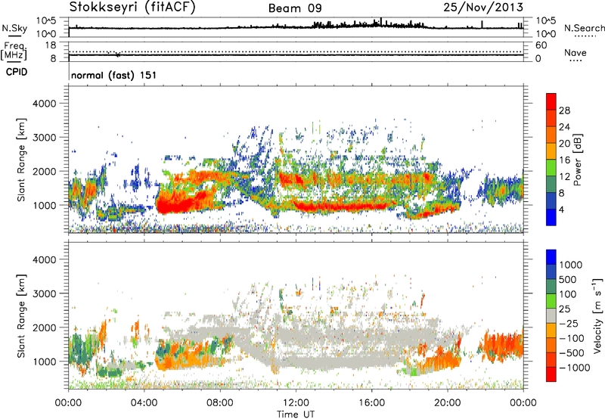Click the '3000' tick on velocity panel
This screenshot has width=605, height=419.
click(x=45, y=293)
